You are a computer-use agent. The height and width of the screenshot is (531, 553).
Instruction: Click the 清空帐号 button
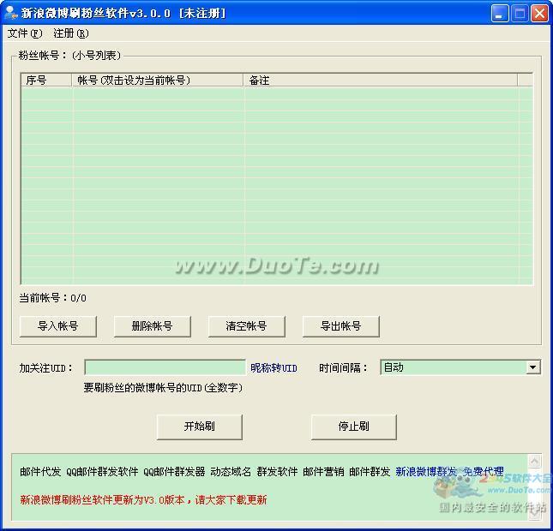click(247, 326)
